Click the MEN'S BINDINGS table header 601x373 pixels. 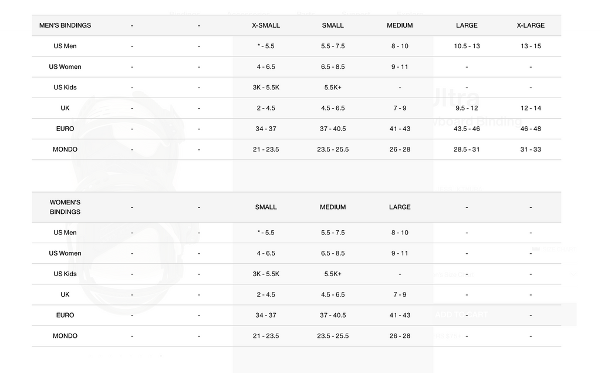pos(65,26)
